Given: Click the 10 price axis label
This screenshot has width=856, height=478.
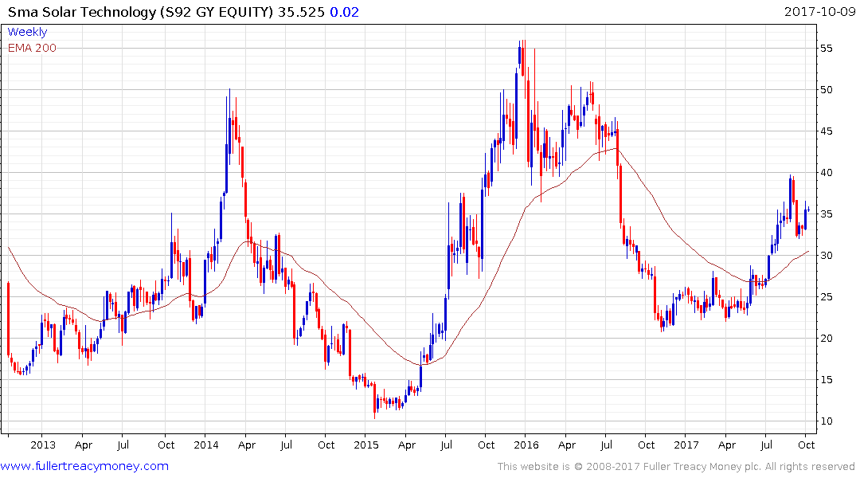Looking at the screenshot, I should click(x=826, y=421).
